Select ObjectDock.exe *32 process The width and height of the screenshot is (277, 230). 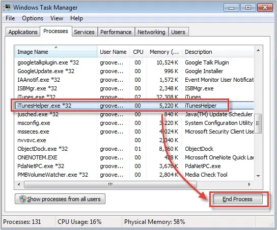[134, 149]
